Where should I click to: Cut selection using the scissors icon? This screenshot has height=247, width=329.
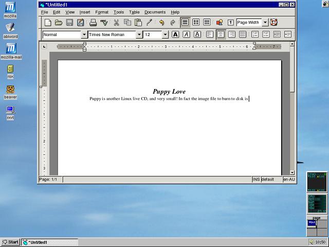(x=116, y=23)
